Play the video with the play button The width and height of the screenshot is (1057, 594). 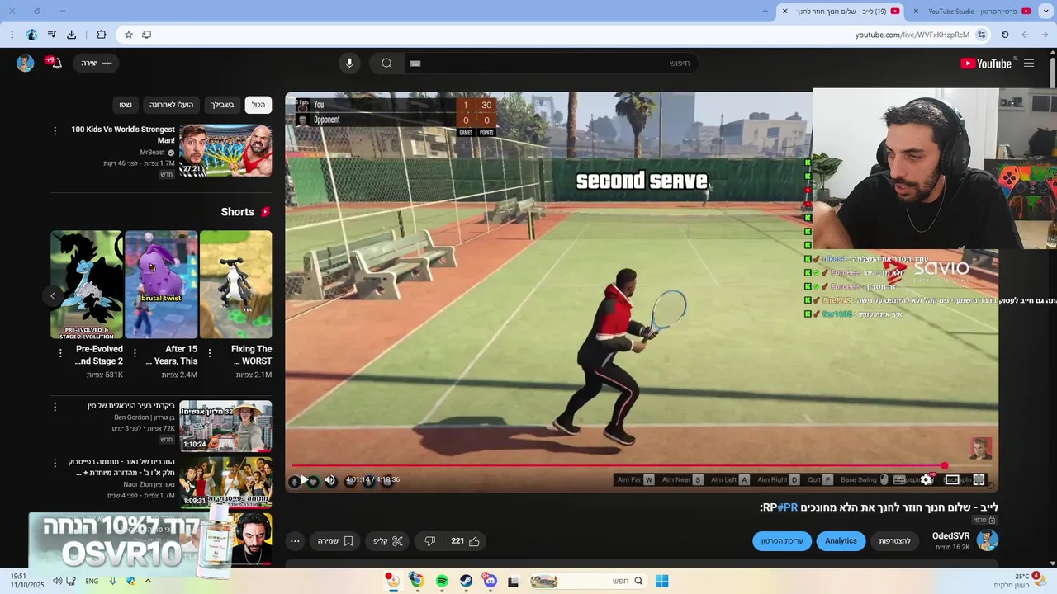point(304,480)
